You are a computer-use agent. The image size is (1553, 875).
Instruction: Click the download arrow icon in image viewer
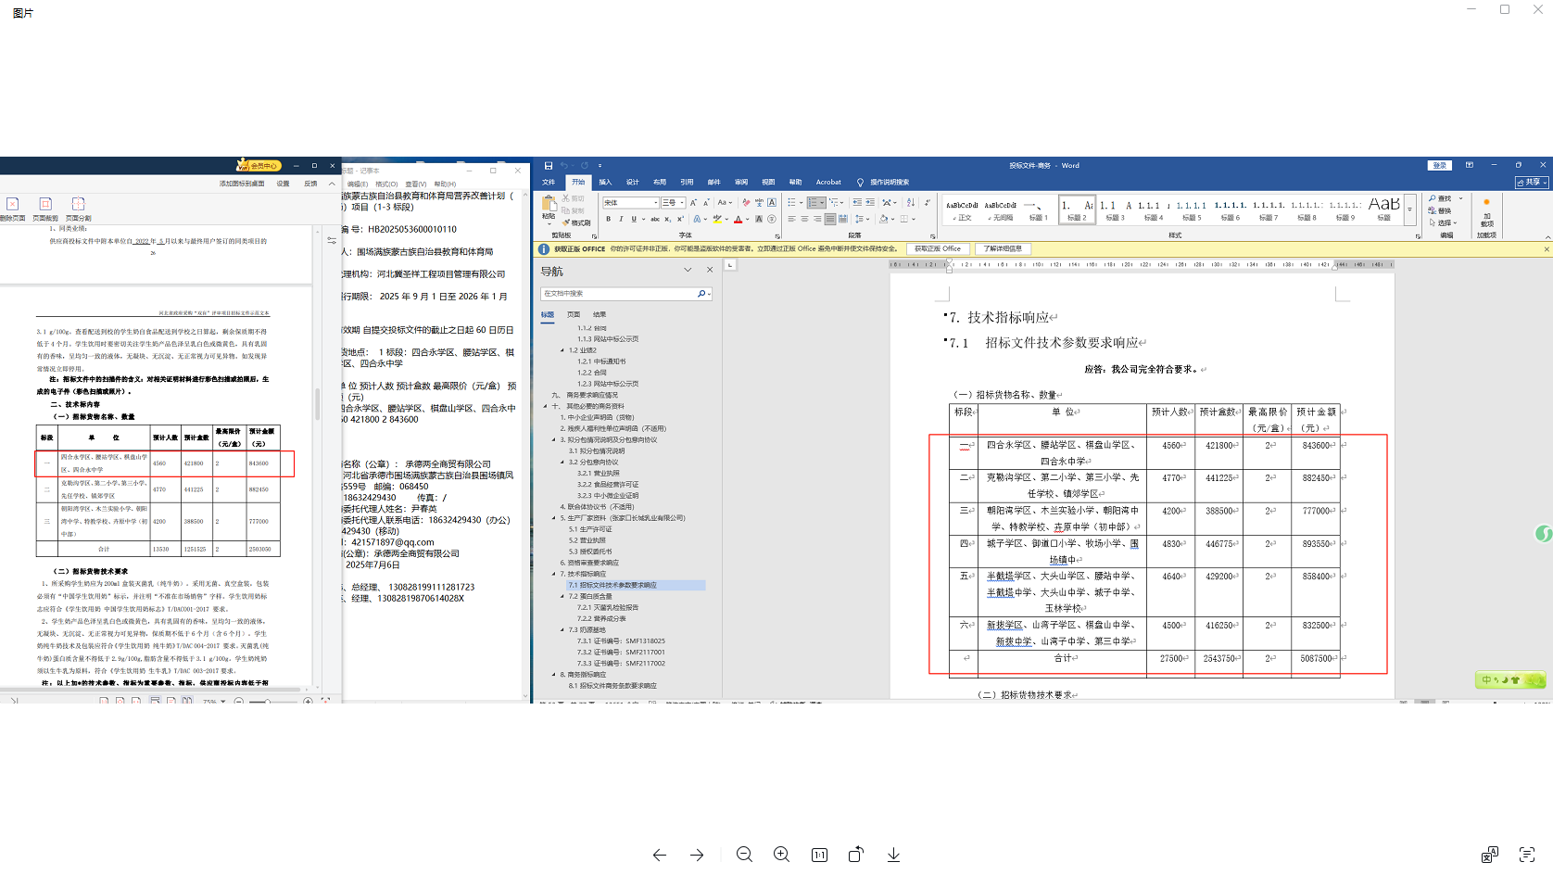[893, 855]
